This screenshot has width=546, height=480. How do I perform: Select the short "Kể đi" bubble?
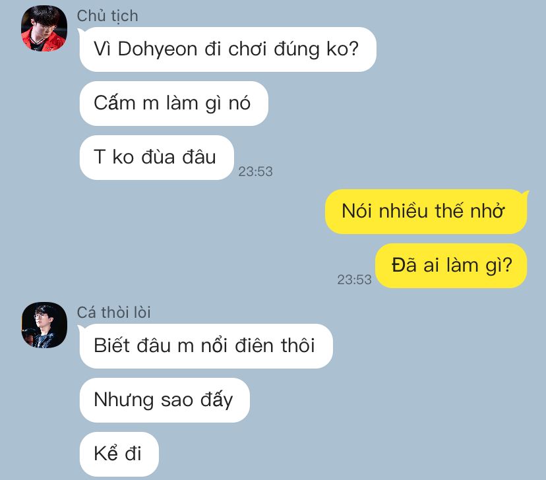[x=119, y=454]
